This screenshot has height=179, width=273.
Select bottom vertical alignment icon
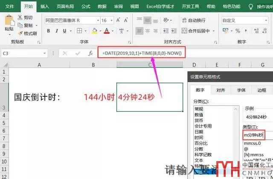pyautogui.click(x=155, y=20)
